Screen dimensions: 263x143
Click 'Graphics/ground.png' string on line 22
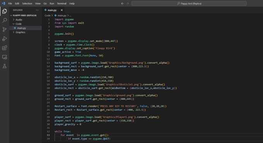point(117,95)
